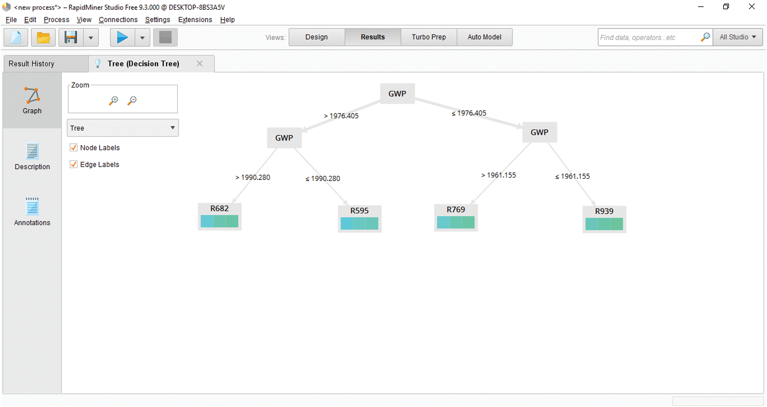This screenshot has height=407, width=767.
Task: Open the Extensions menu
Action: point(195,20)
